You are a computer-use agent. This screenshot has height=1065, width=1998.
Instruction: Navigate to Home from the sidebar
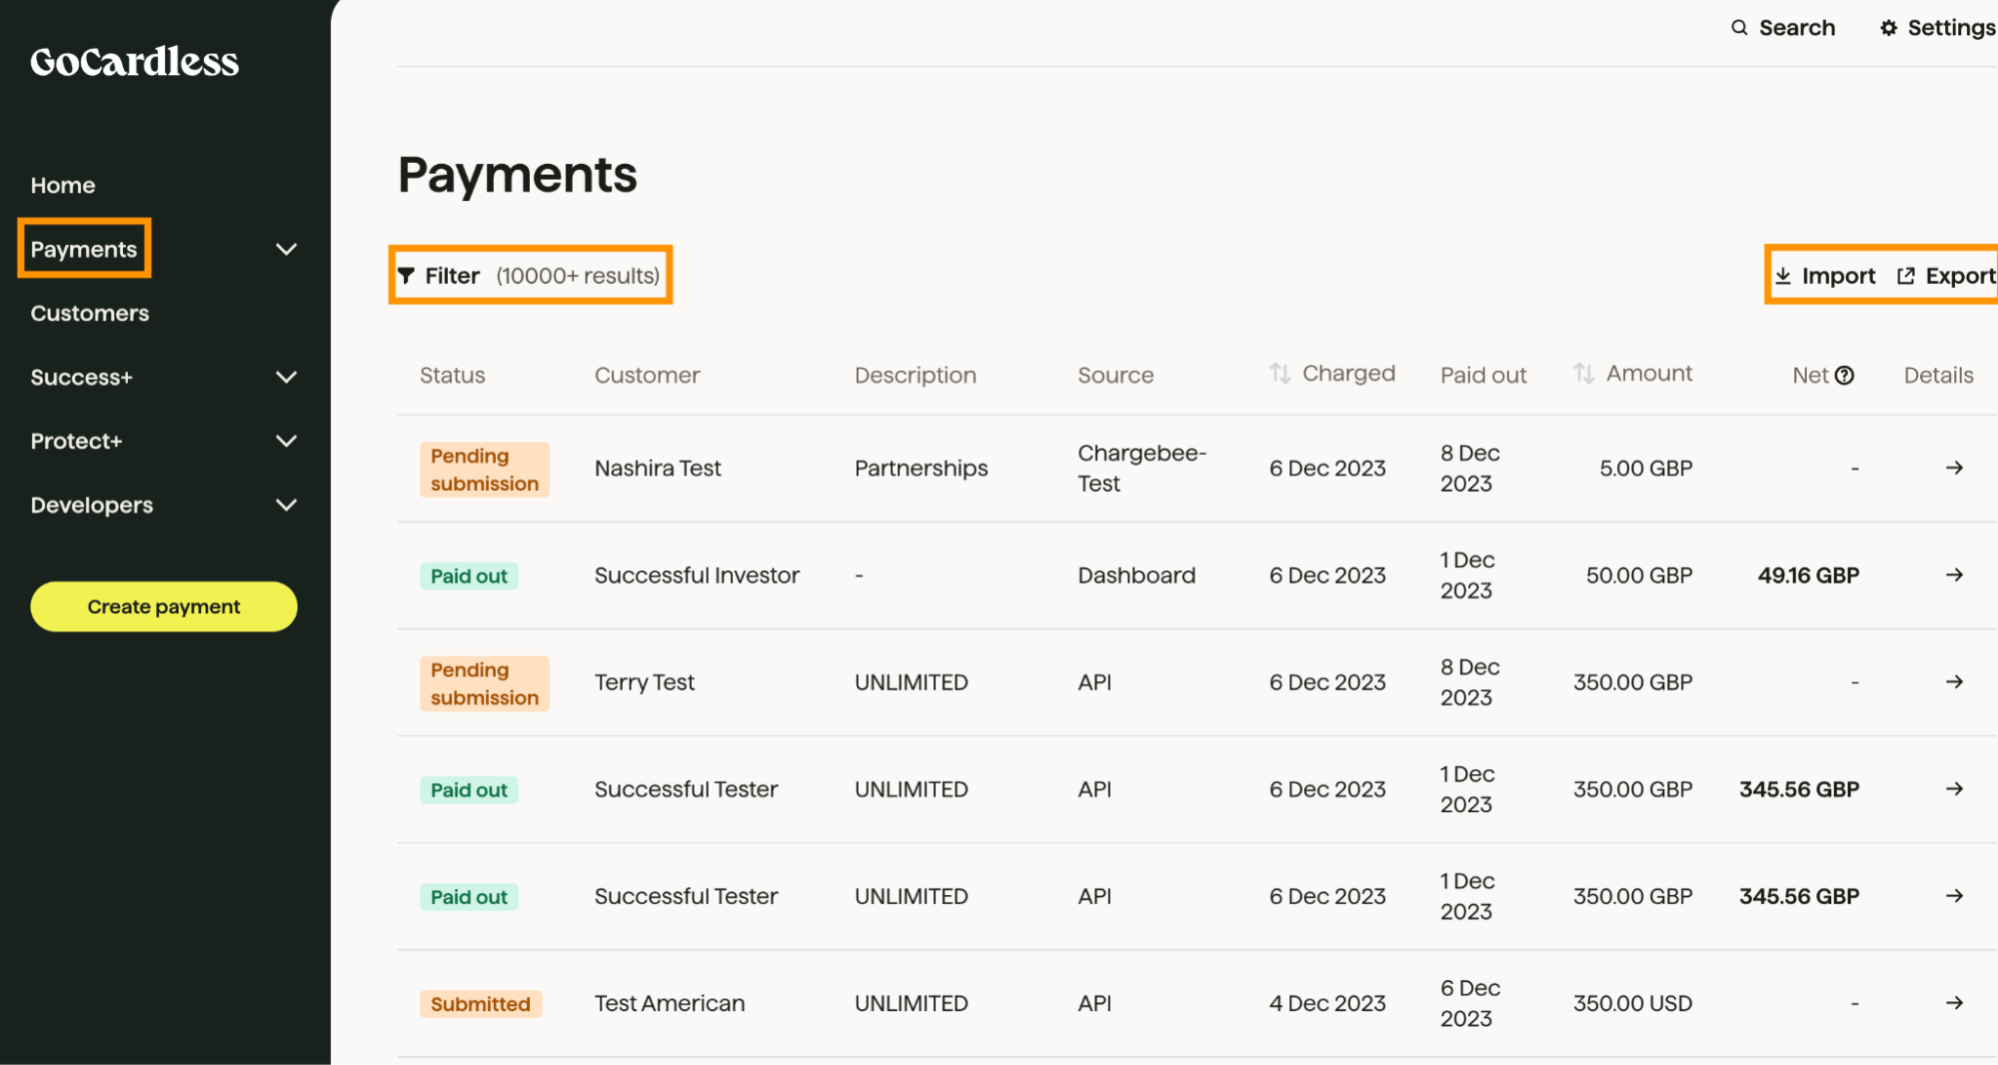[x=63, y=185]
